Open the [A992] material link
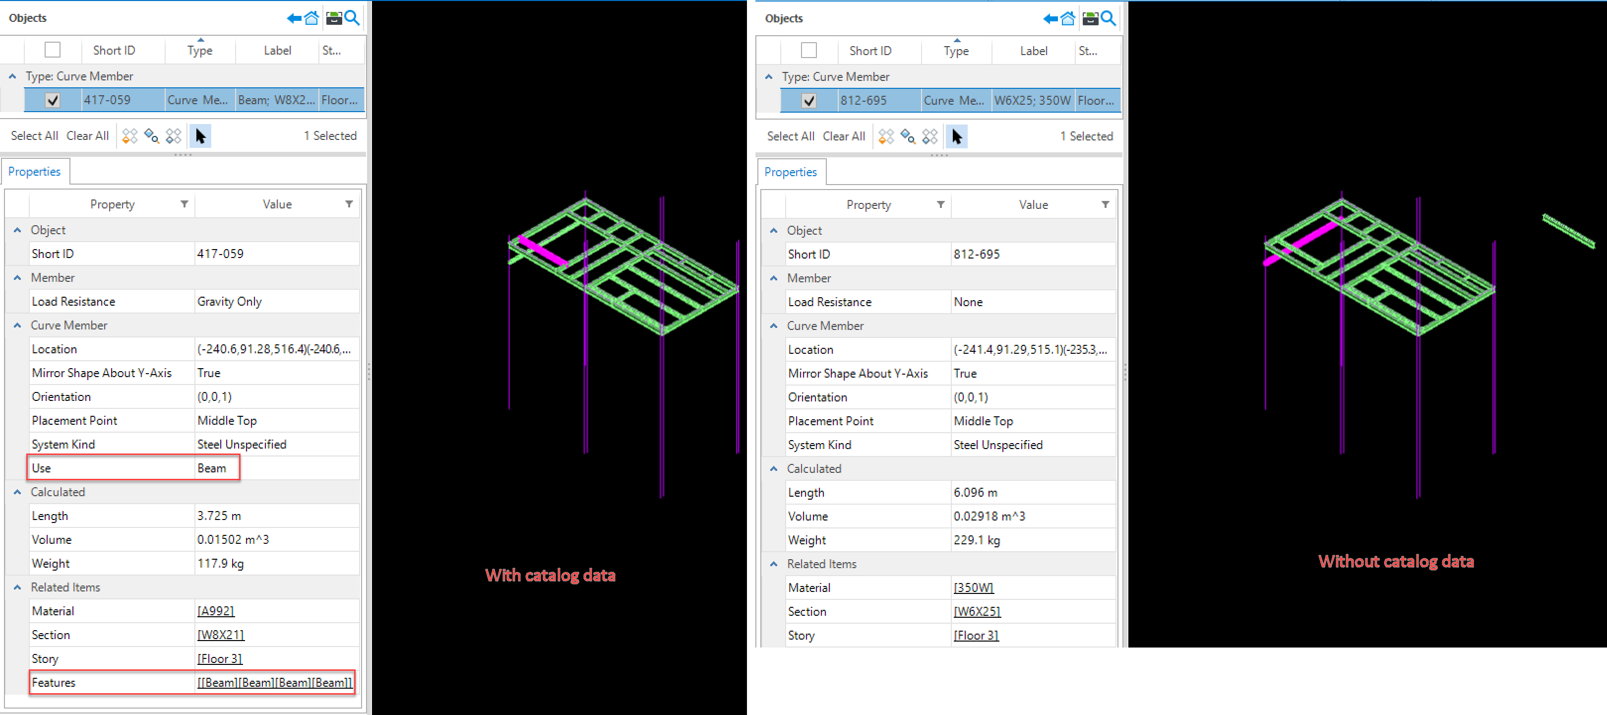This screenshot has width=1607, height=715. pyautogui.click(x=216, y=611)
